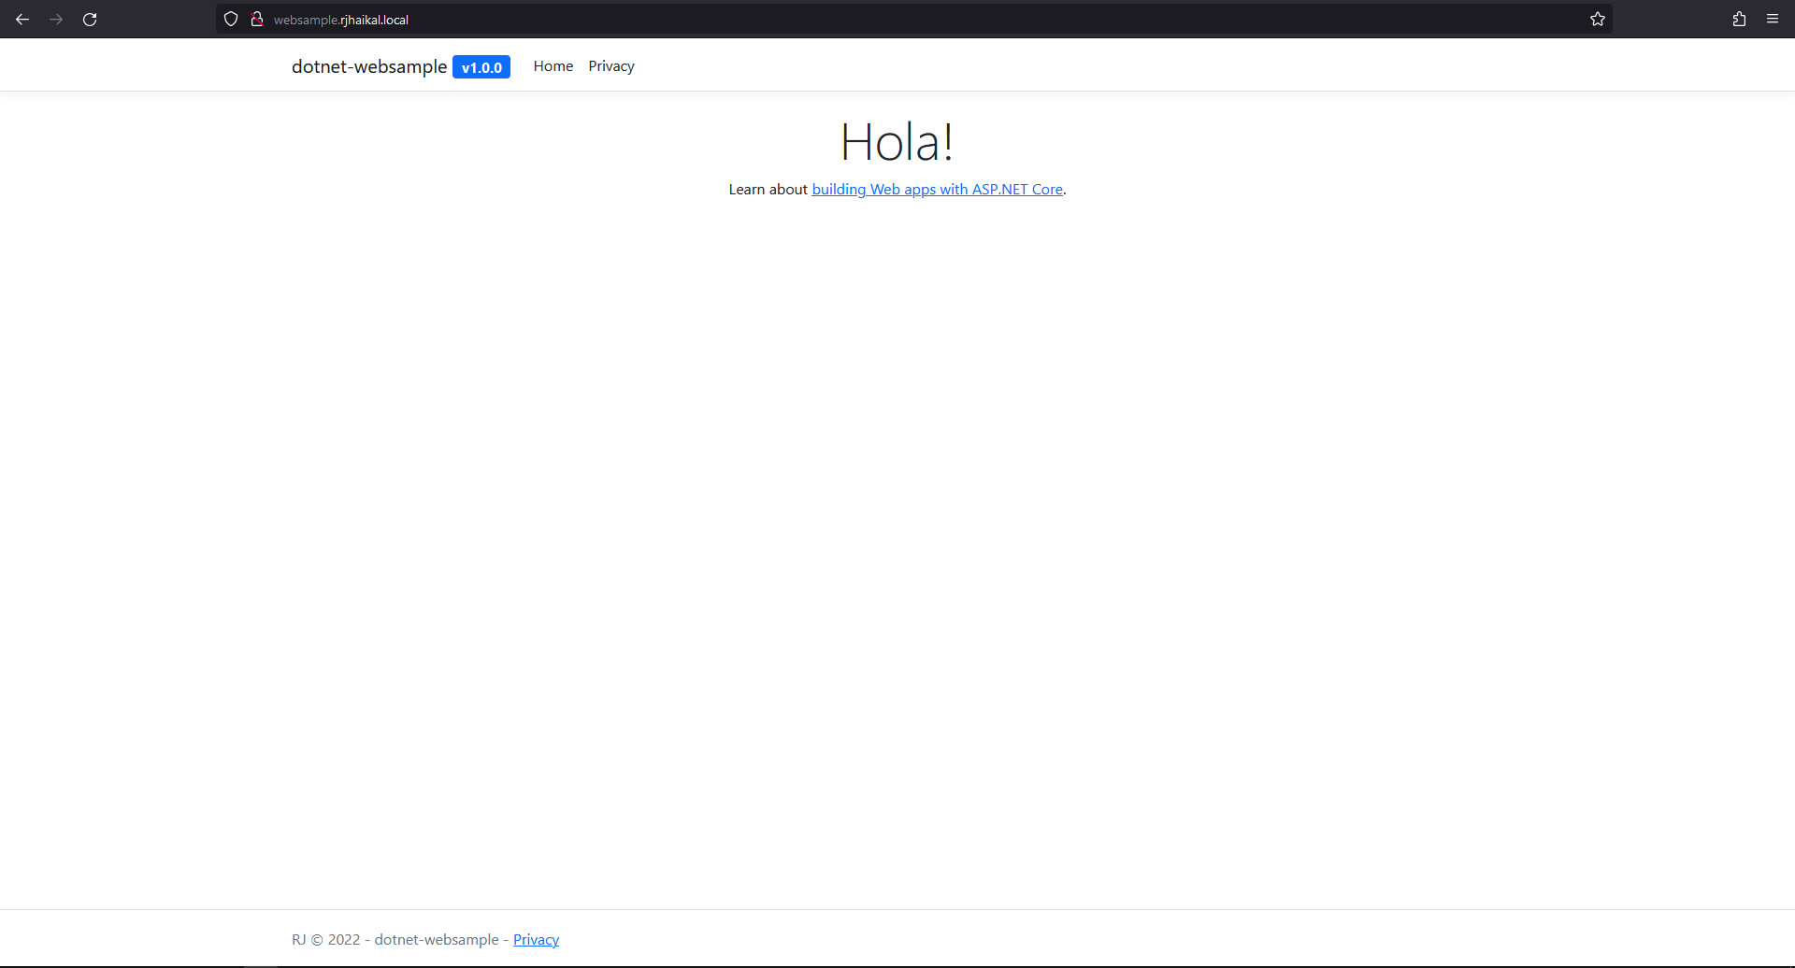The height and width of the screenshot is (968, 1795).
Task: Go back with the browser back arrow
Action: [22, 19]
